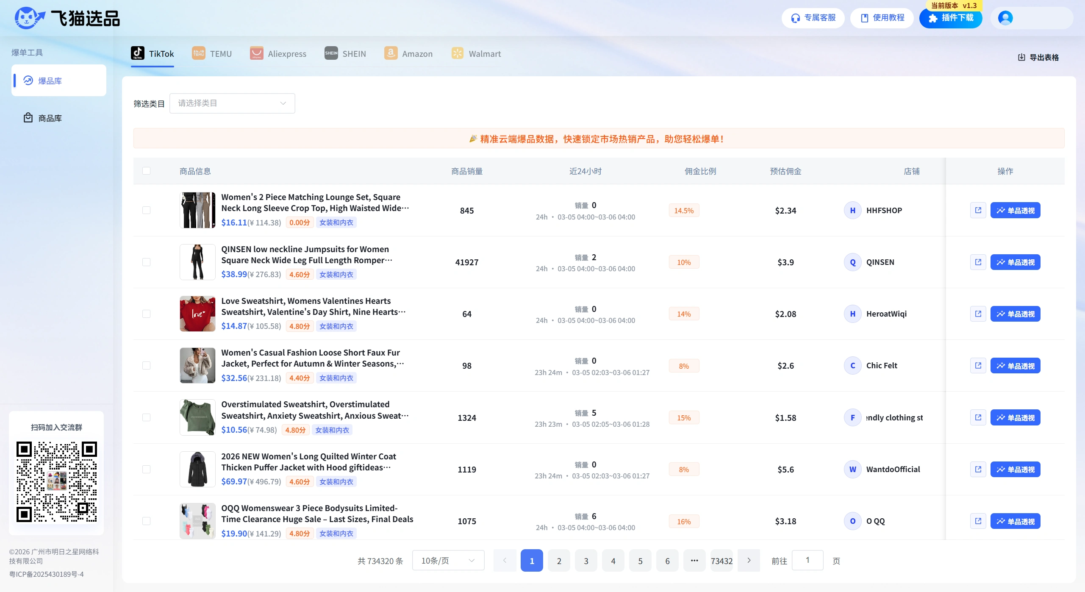The image size is (1085, 592).
Task: Expand the 请选择类目 category dropdown
Action: tap(232, 103)
